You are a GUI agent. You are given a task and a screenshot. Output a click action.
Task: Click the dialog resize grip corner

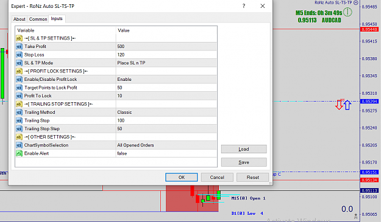point(270,183)
